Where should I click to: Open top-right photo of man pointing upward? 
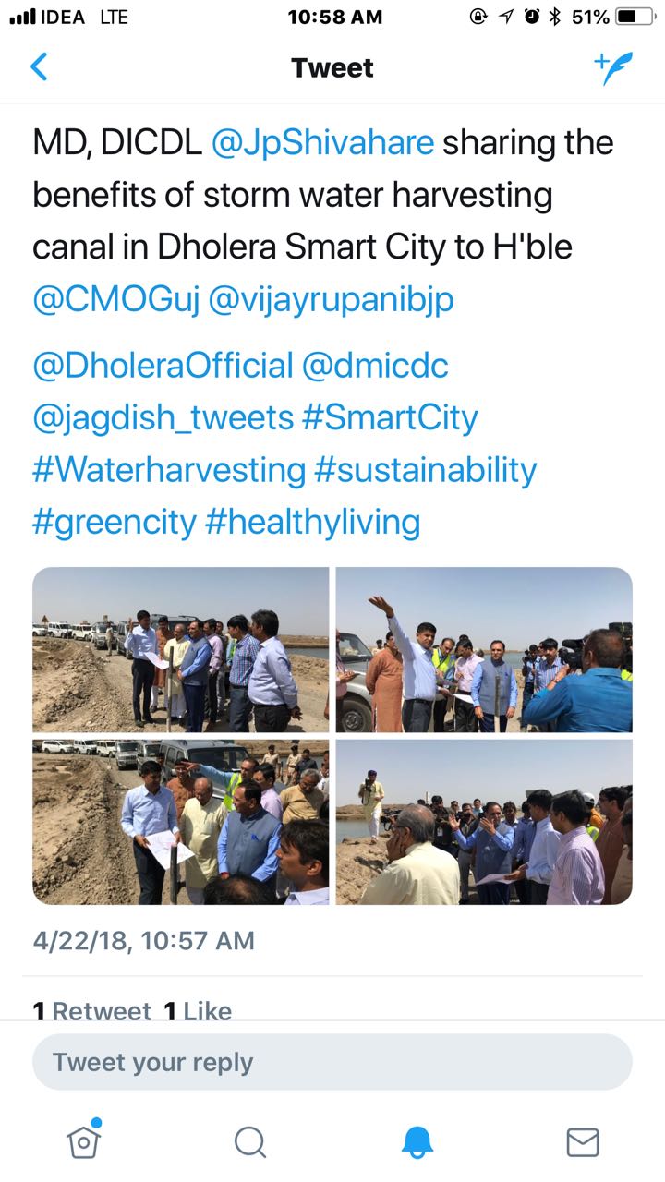pyautogui.click(x=484, y=649)
